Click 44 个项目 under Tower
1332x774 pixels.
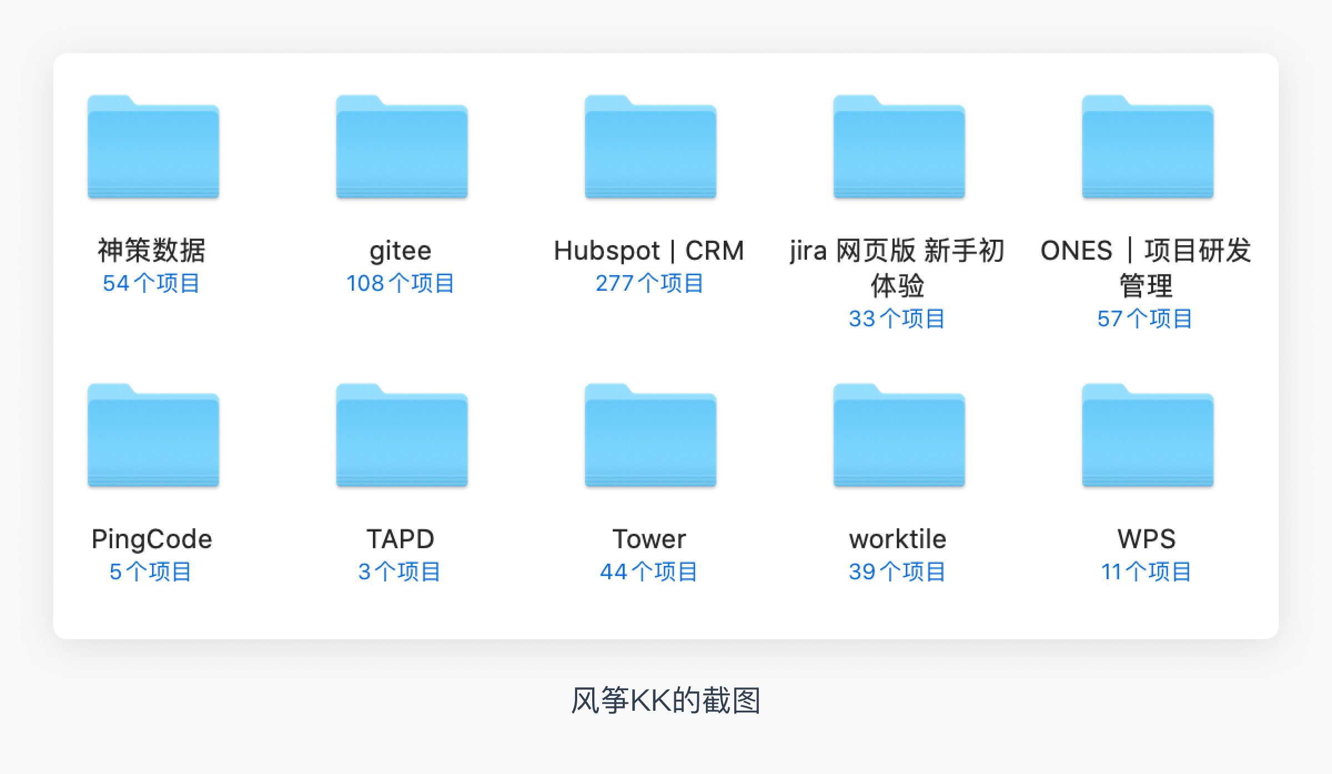pos(649,572)
